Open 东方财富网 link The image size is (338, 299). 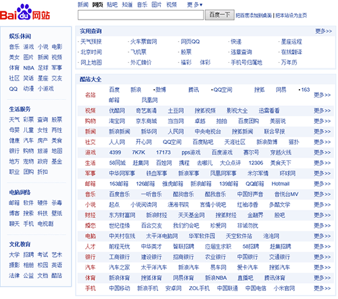pyautogui.click(x=122, y=215)
